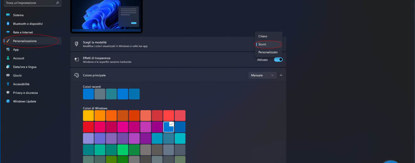The image size is (415, 163).
Task: Click the Colori recenti label
Action: (x=92, y=87)
